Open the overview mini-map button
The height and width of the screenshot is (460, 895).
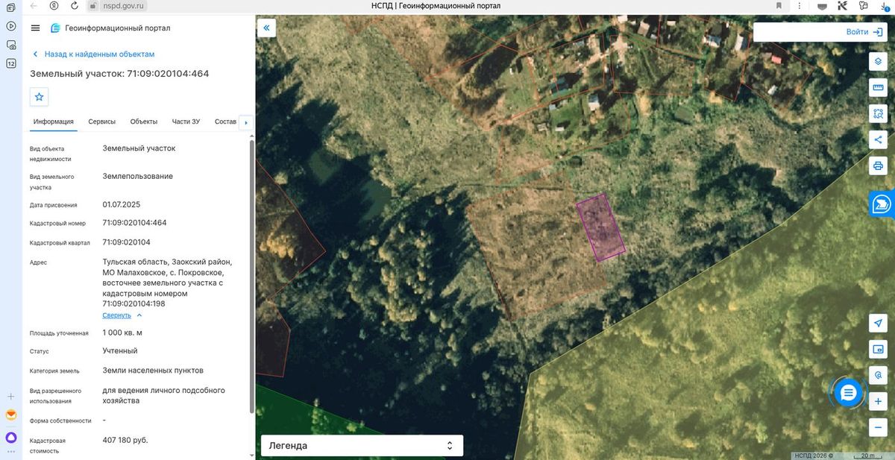(x=878, y=349)
